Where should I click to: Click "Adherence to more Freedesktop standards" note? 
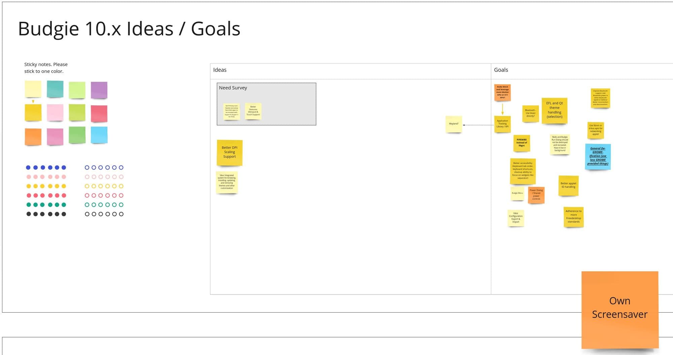[573, 217]
